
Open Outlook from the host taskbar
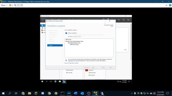pyautogui.click(x=82, y=93)
